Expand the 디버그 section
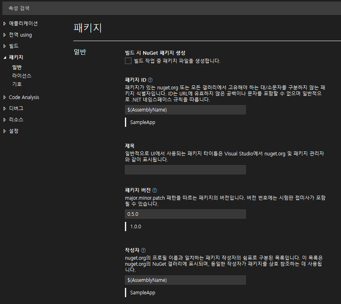 coord(4,108)
